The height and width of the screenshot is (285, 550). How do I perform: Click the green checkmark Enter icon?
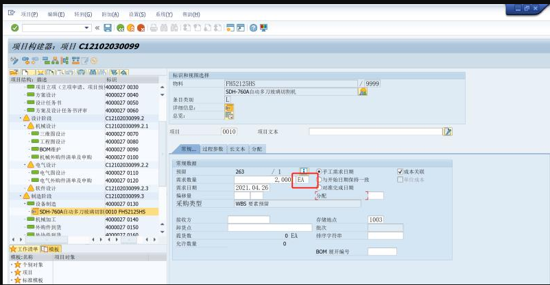(14, 27)
